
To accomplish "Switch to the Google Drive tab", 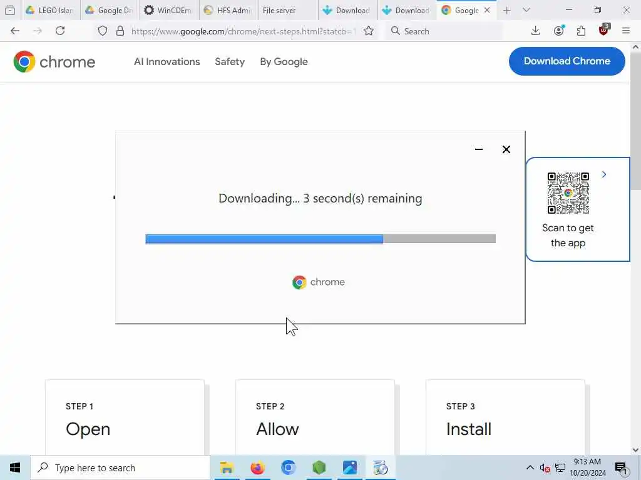I will point(110,11).
